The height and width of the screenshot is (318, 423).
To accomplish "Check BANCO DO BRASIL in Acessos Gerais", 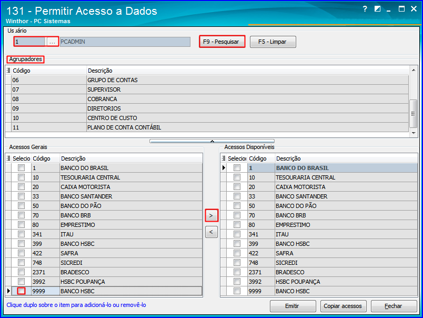I will [x=22, y=168].
